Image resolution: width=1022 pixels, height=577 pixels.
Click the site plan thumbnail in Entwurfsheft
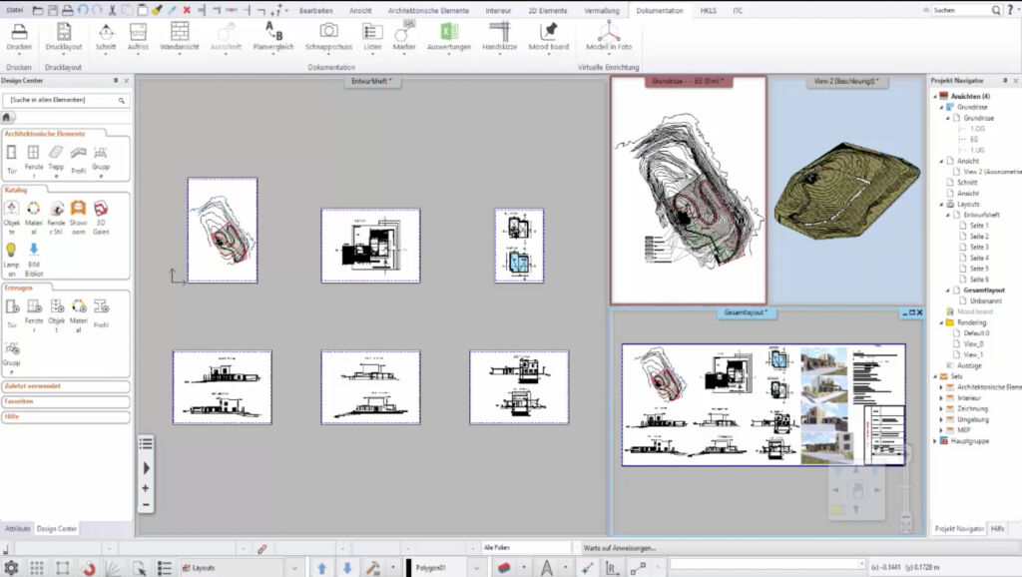coord(223,231)
